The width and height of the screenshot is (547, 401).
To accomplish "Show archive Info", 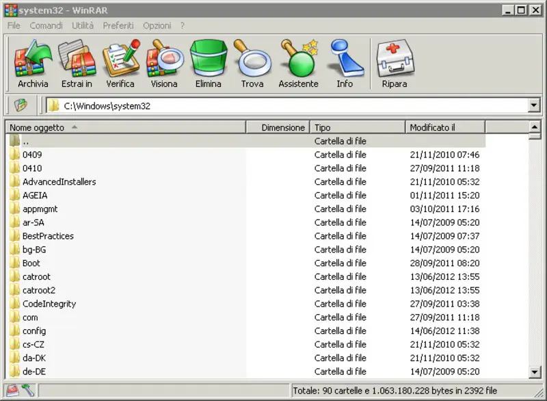I will coord(345,63).
